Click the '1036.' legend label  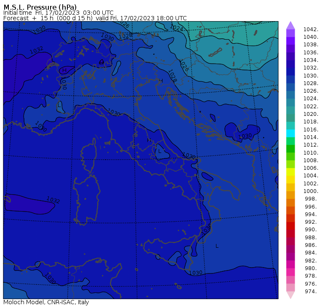(311, 53)
